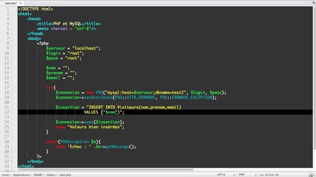The width and height of the screenshot is (316, 177).
Task: Click the $insertion variable on line 21
Action: tap(68, 107)
